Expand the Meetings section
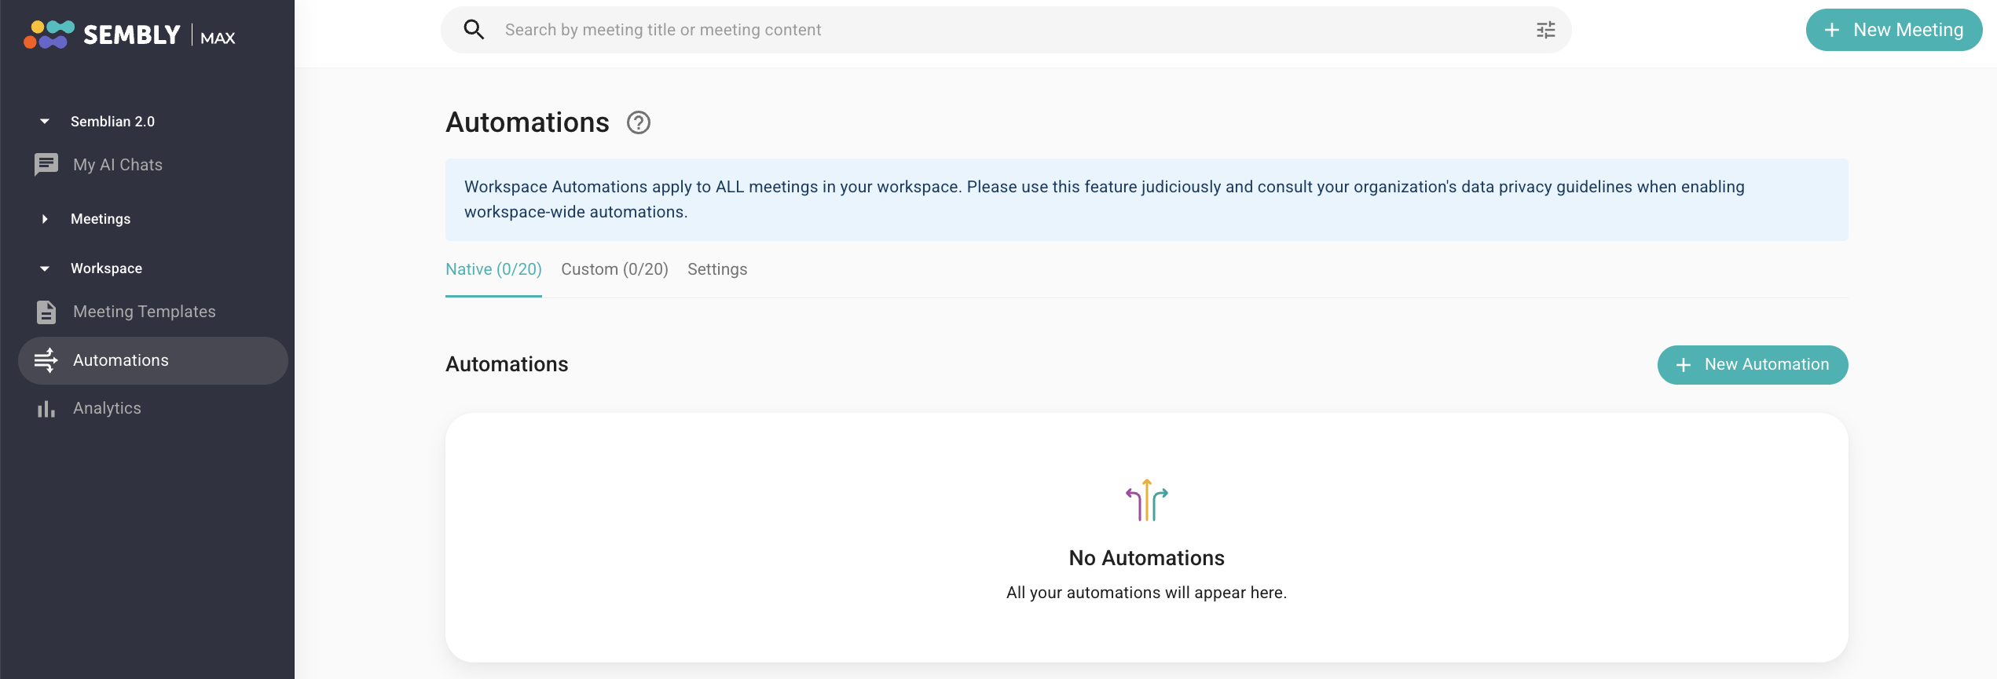1997x679 pixels. tap(45, 219)
